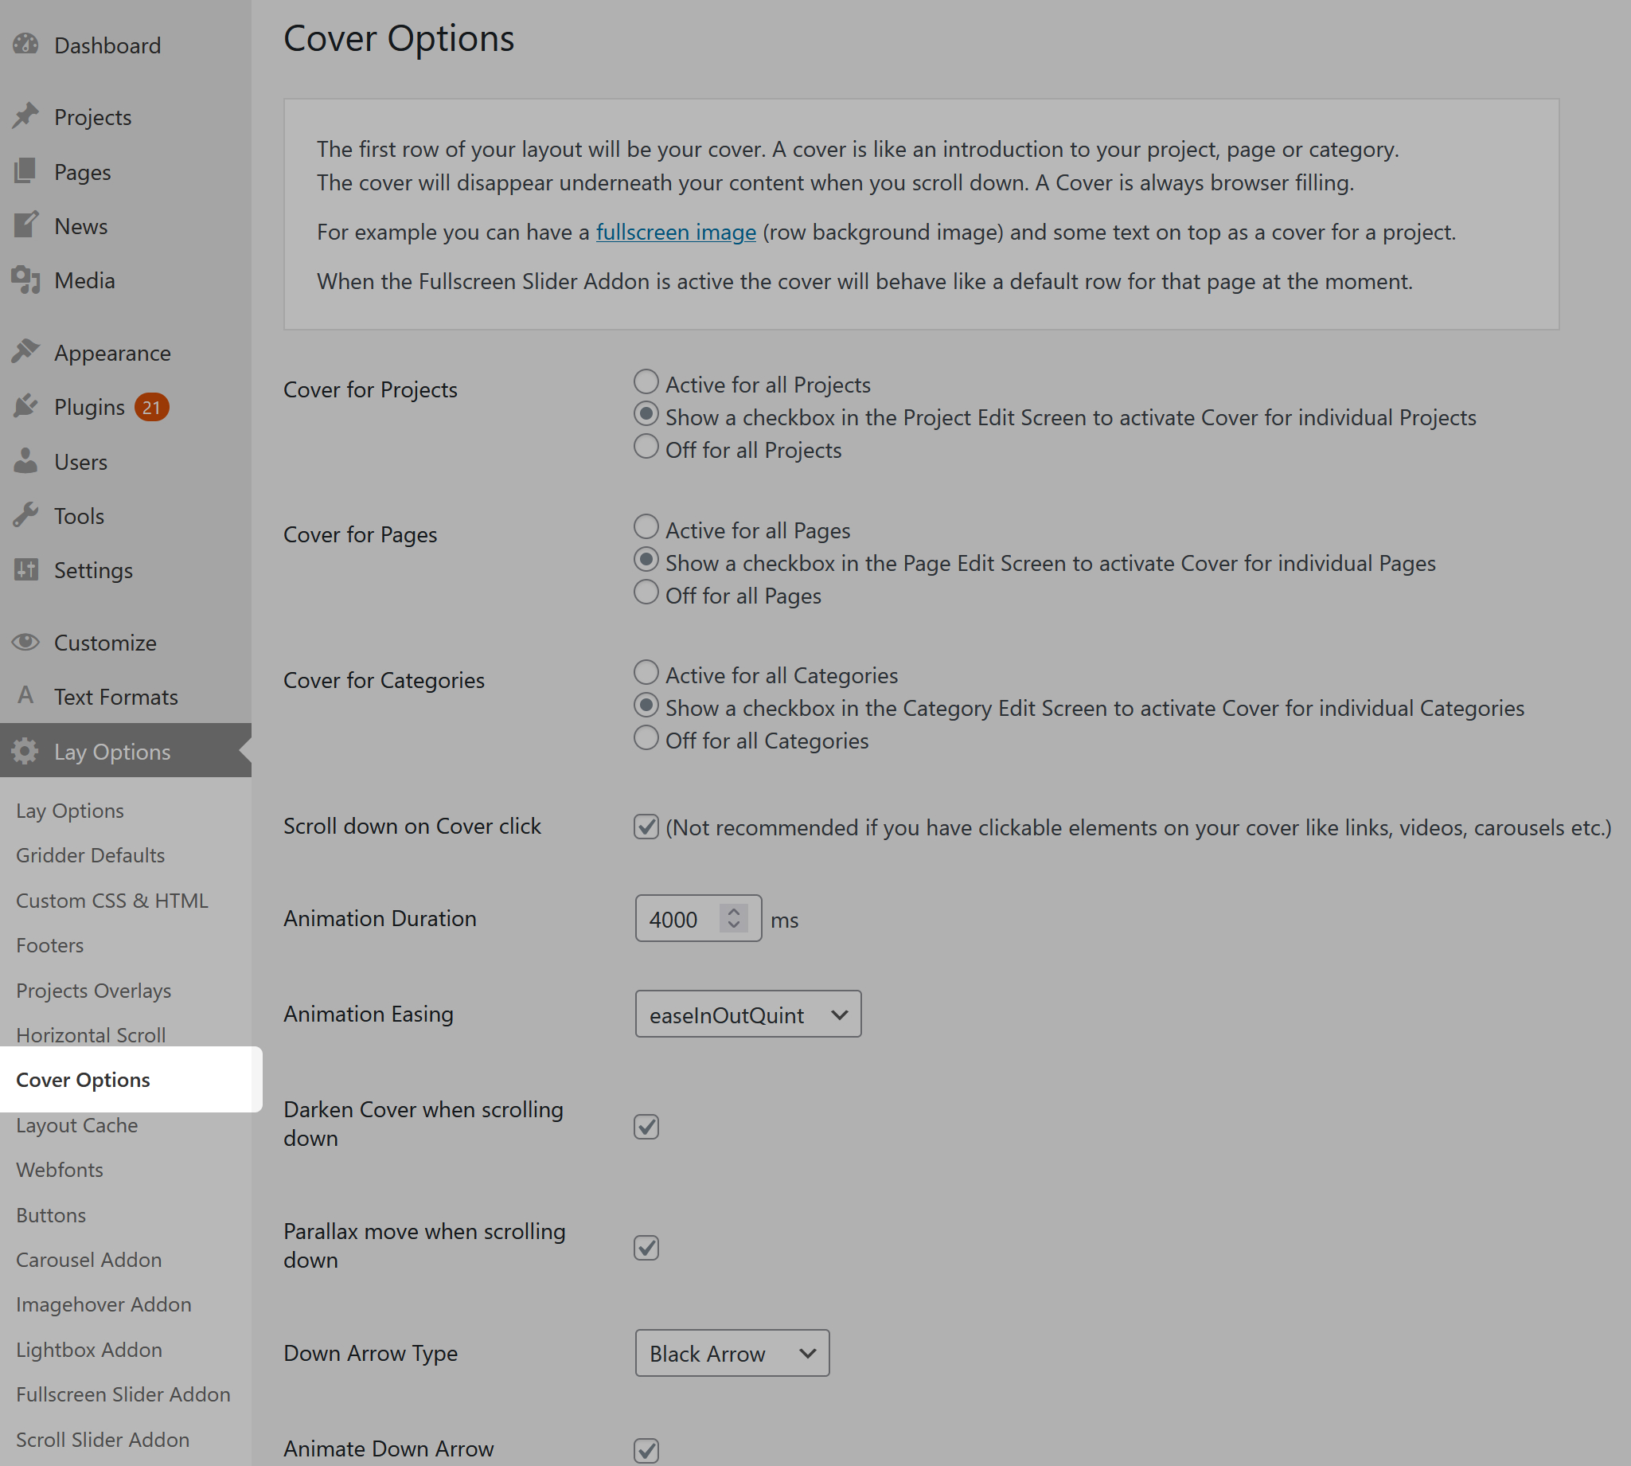Image resolution: width=1631 pixels, height=1466 pixels.
Task: Click the Plugins plug icon
Action: point(25,406)
